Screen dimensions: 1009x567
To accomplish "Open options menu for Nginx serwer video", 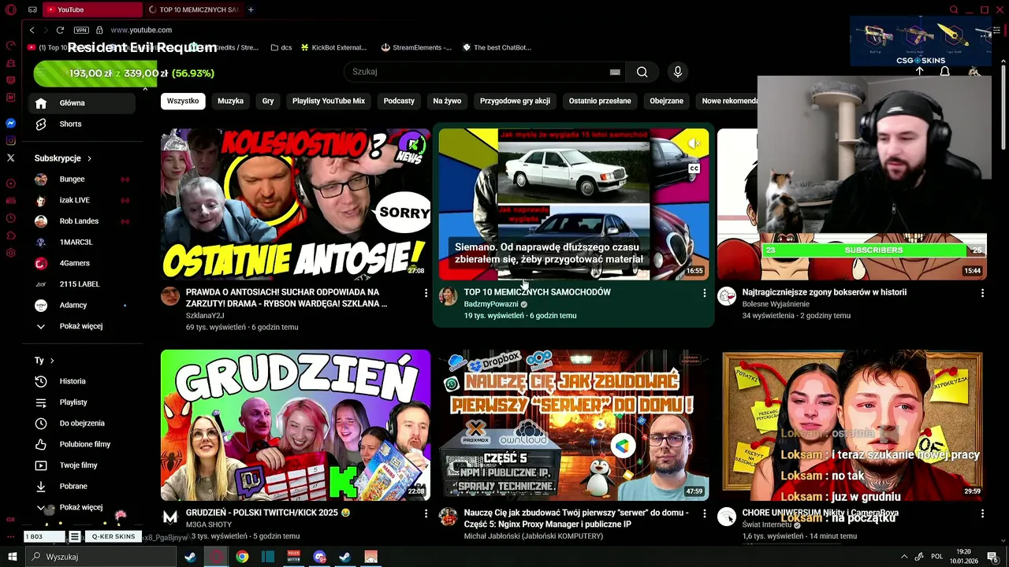I will (x=704, y=513).
